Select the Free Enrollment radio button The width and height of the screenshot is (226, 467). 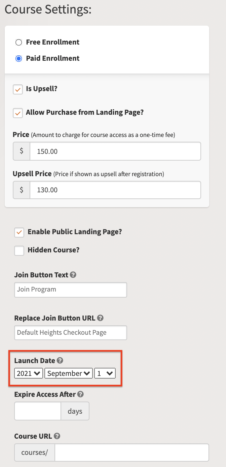click(x=19, y=42)
